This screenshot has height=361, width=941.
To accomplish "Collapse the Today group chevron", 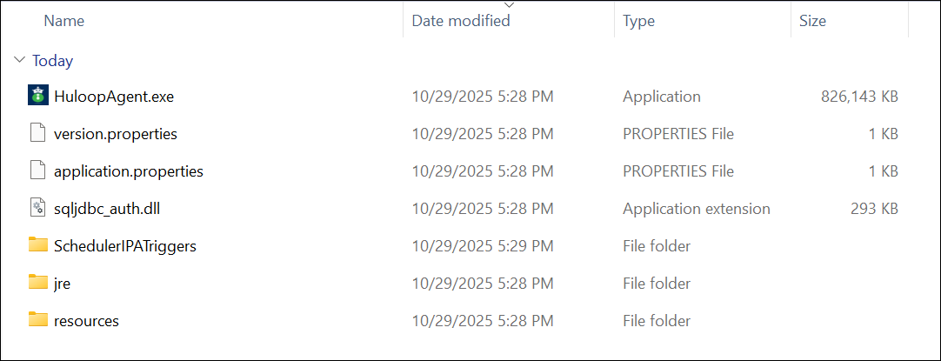I will pyautogui.click(x=20, y=61).
